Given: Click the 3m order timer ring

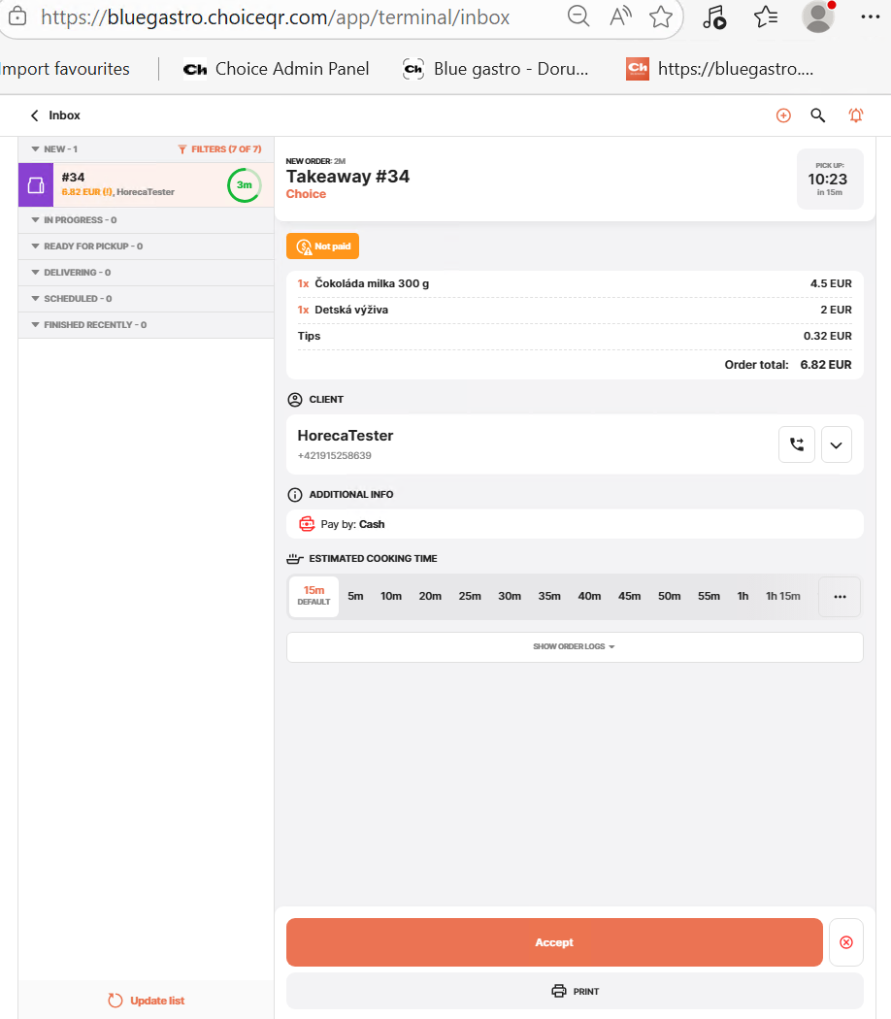Looking at the screenshot, I should 244,185.
